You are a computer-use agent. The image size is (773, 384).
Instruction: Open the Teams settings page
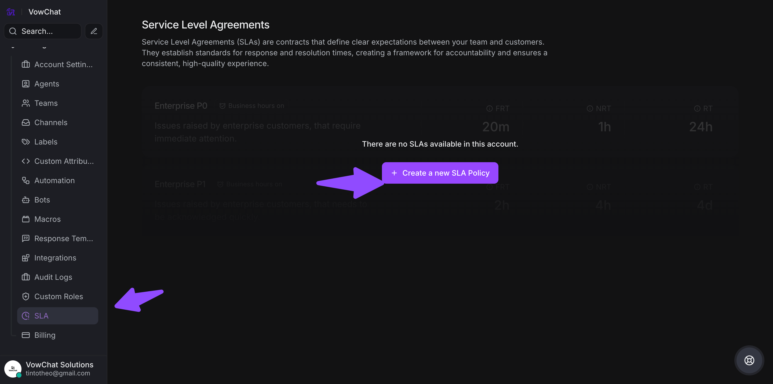46,103
